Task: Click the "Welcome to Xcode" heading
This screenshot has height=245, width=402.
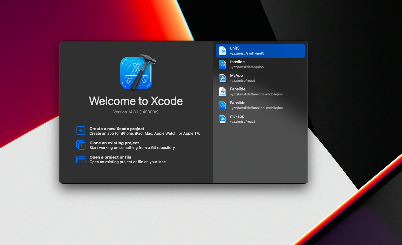Action: coord(136,101)
